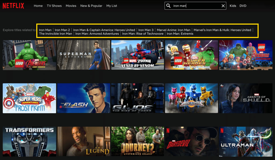Viewport: 275px width, 160px height.
Task: Open 'Iron Man & Captain America: Heroes United'
Action: (x=104, y=30)
